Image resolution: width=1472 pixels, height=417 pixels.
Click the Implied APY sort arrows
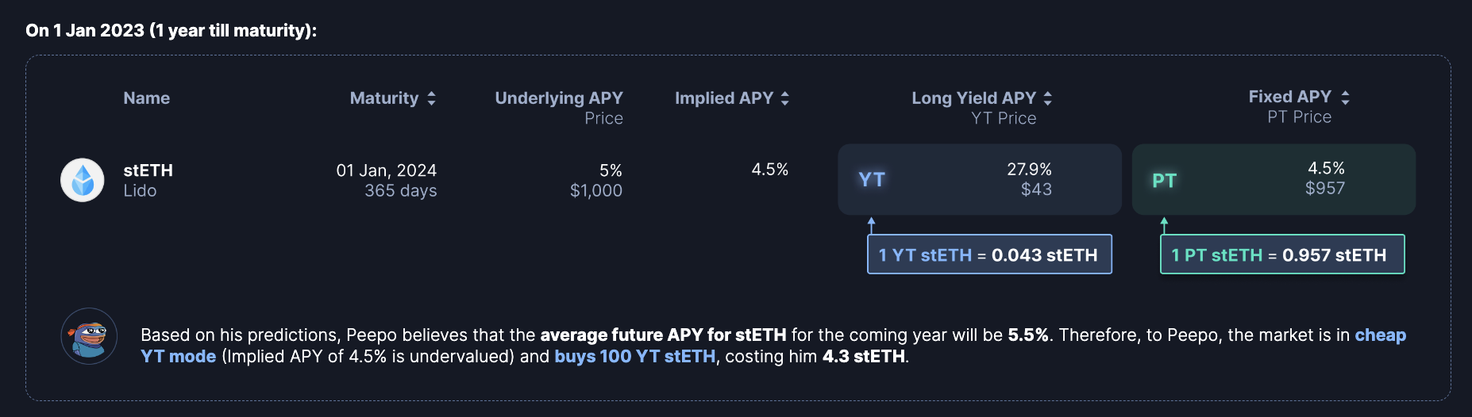pos(784,98)
